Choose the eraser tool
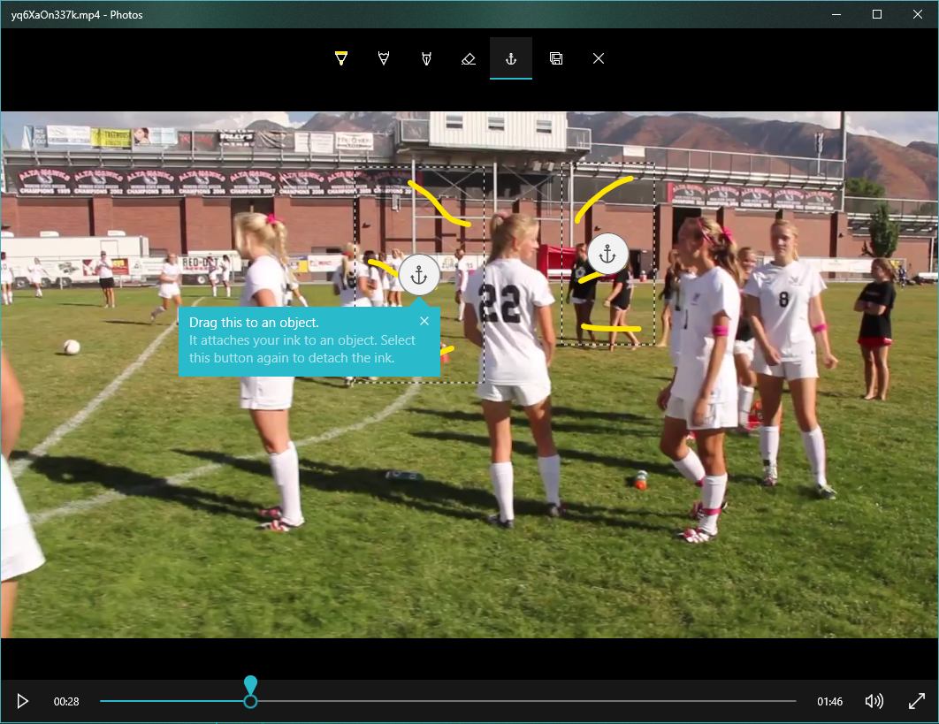This screenshot has height=724, width=939. coord(469,58)
